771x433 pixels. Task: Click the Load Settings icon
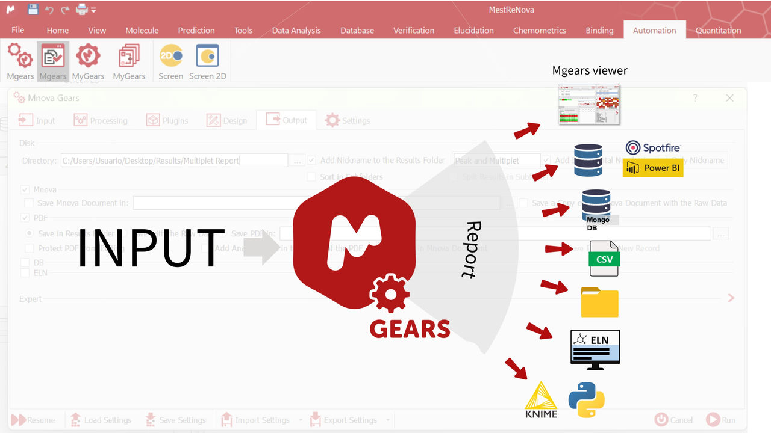click(75, 420)
